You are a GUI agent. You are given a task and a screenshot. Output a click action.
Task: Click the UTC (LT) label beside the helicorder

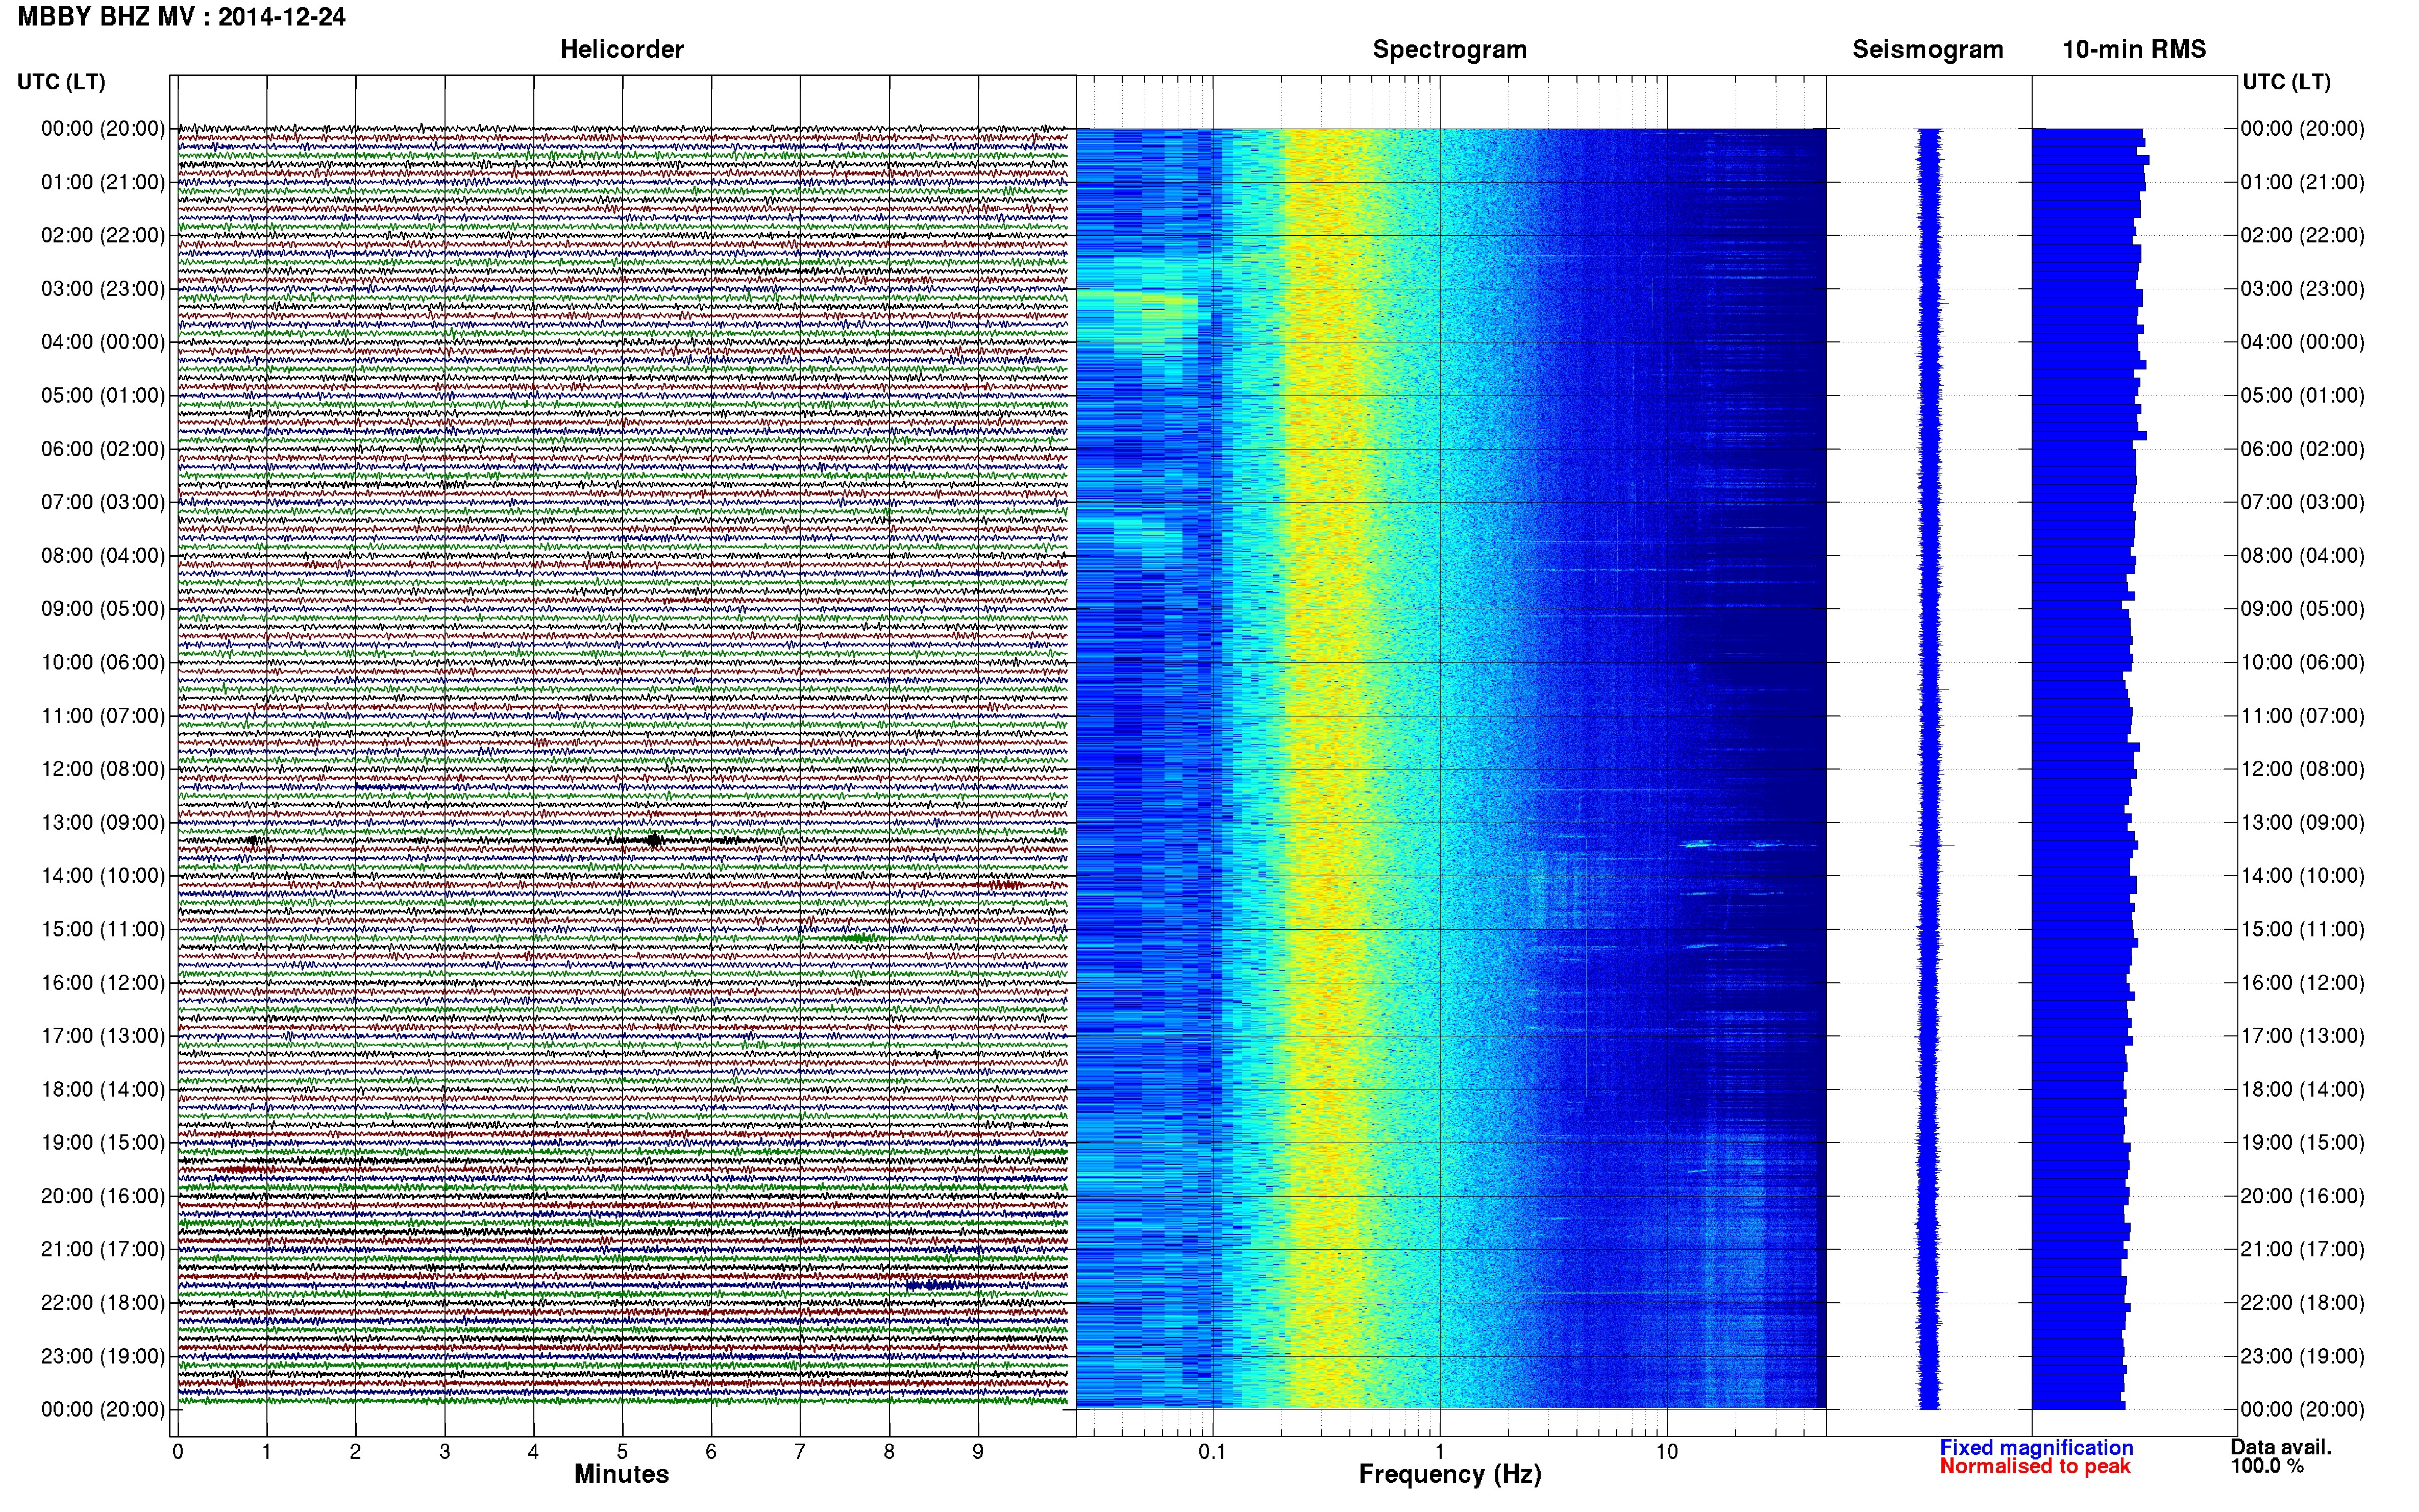click(x=61, y=82)
